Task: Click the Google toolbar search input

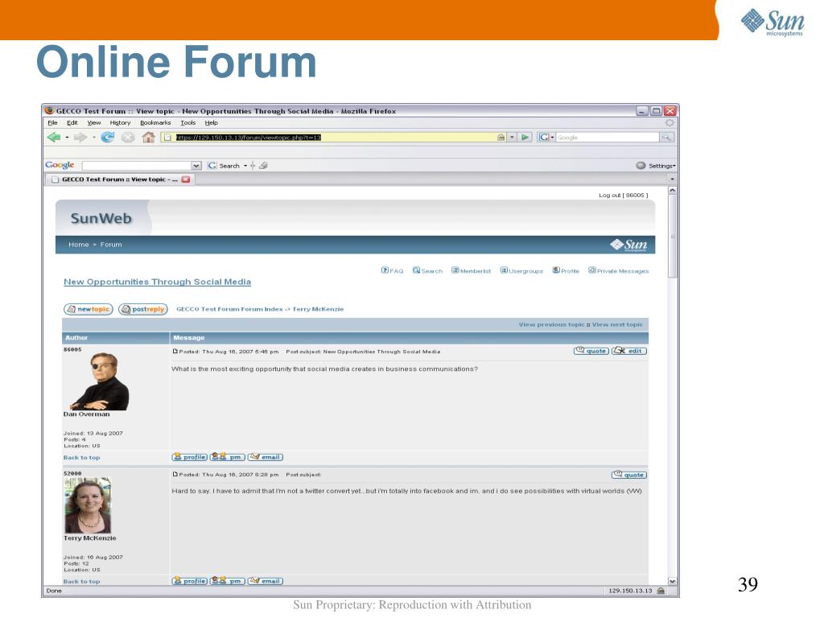Action: click(137, 166)
